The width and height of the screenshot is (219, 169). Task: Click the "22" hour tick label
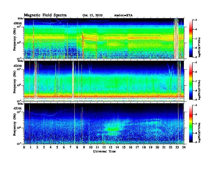click(x=171, y=147)
